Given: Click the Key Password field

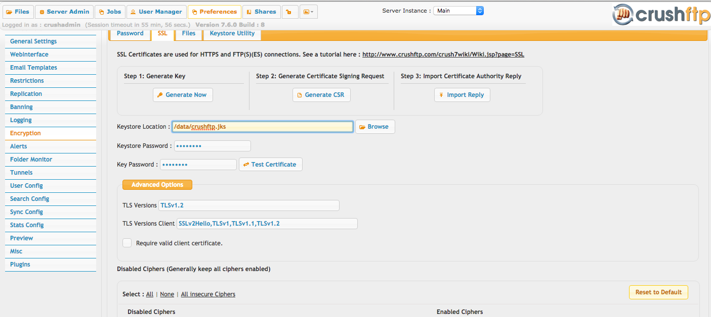Looking at the screenshot, I should click(198, 165).
